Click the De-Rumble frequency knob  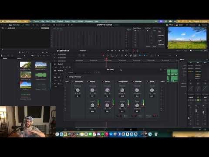pos(78,90)
